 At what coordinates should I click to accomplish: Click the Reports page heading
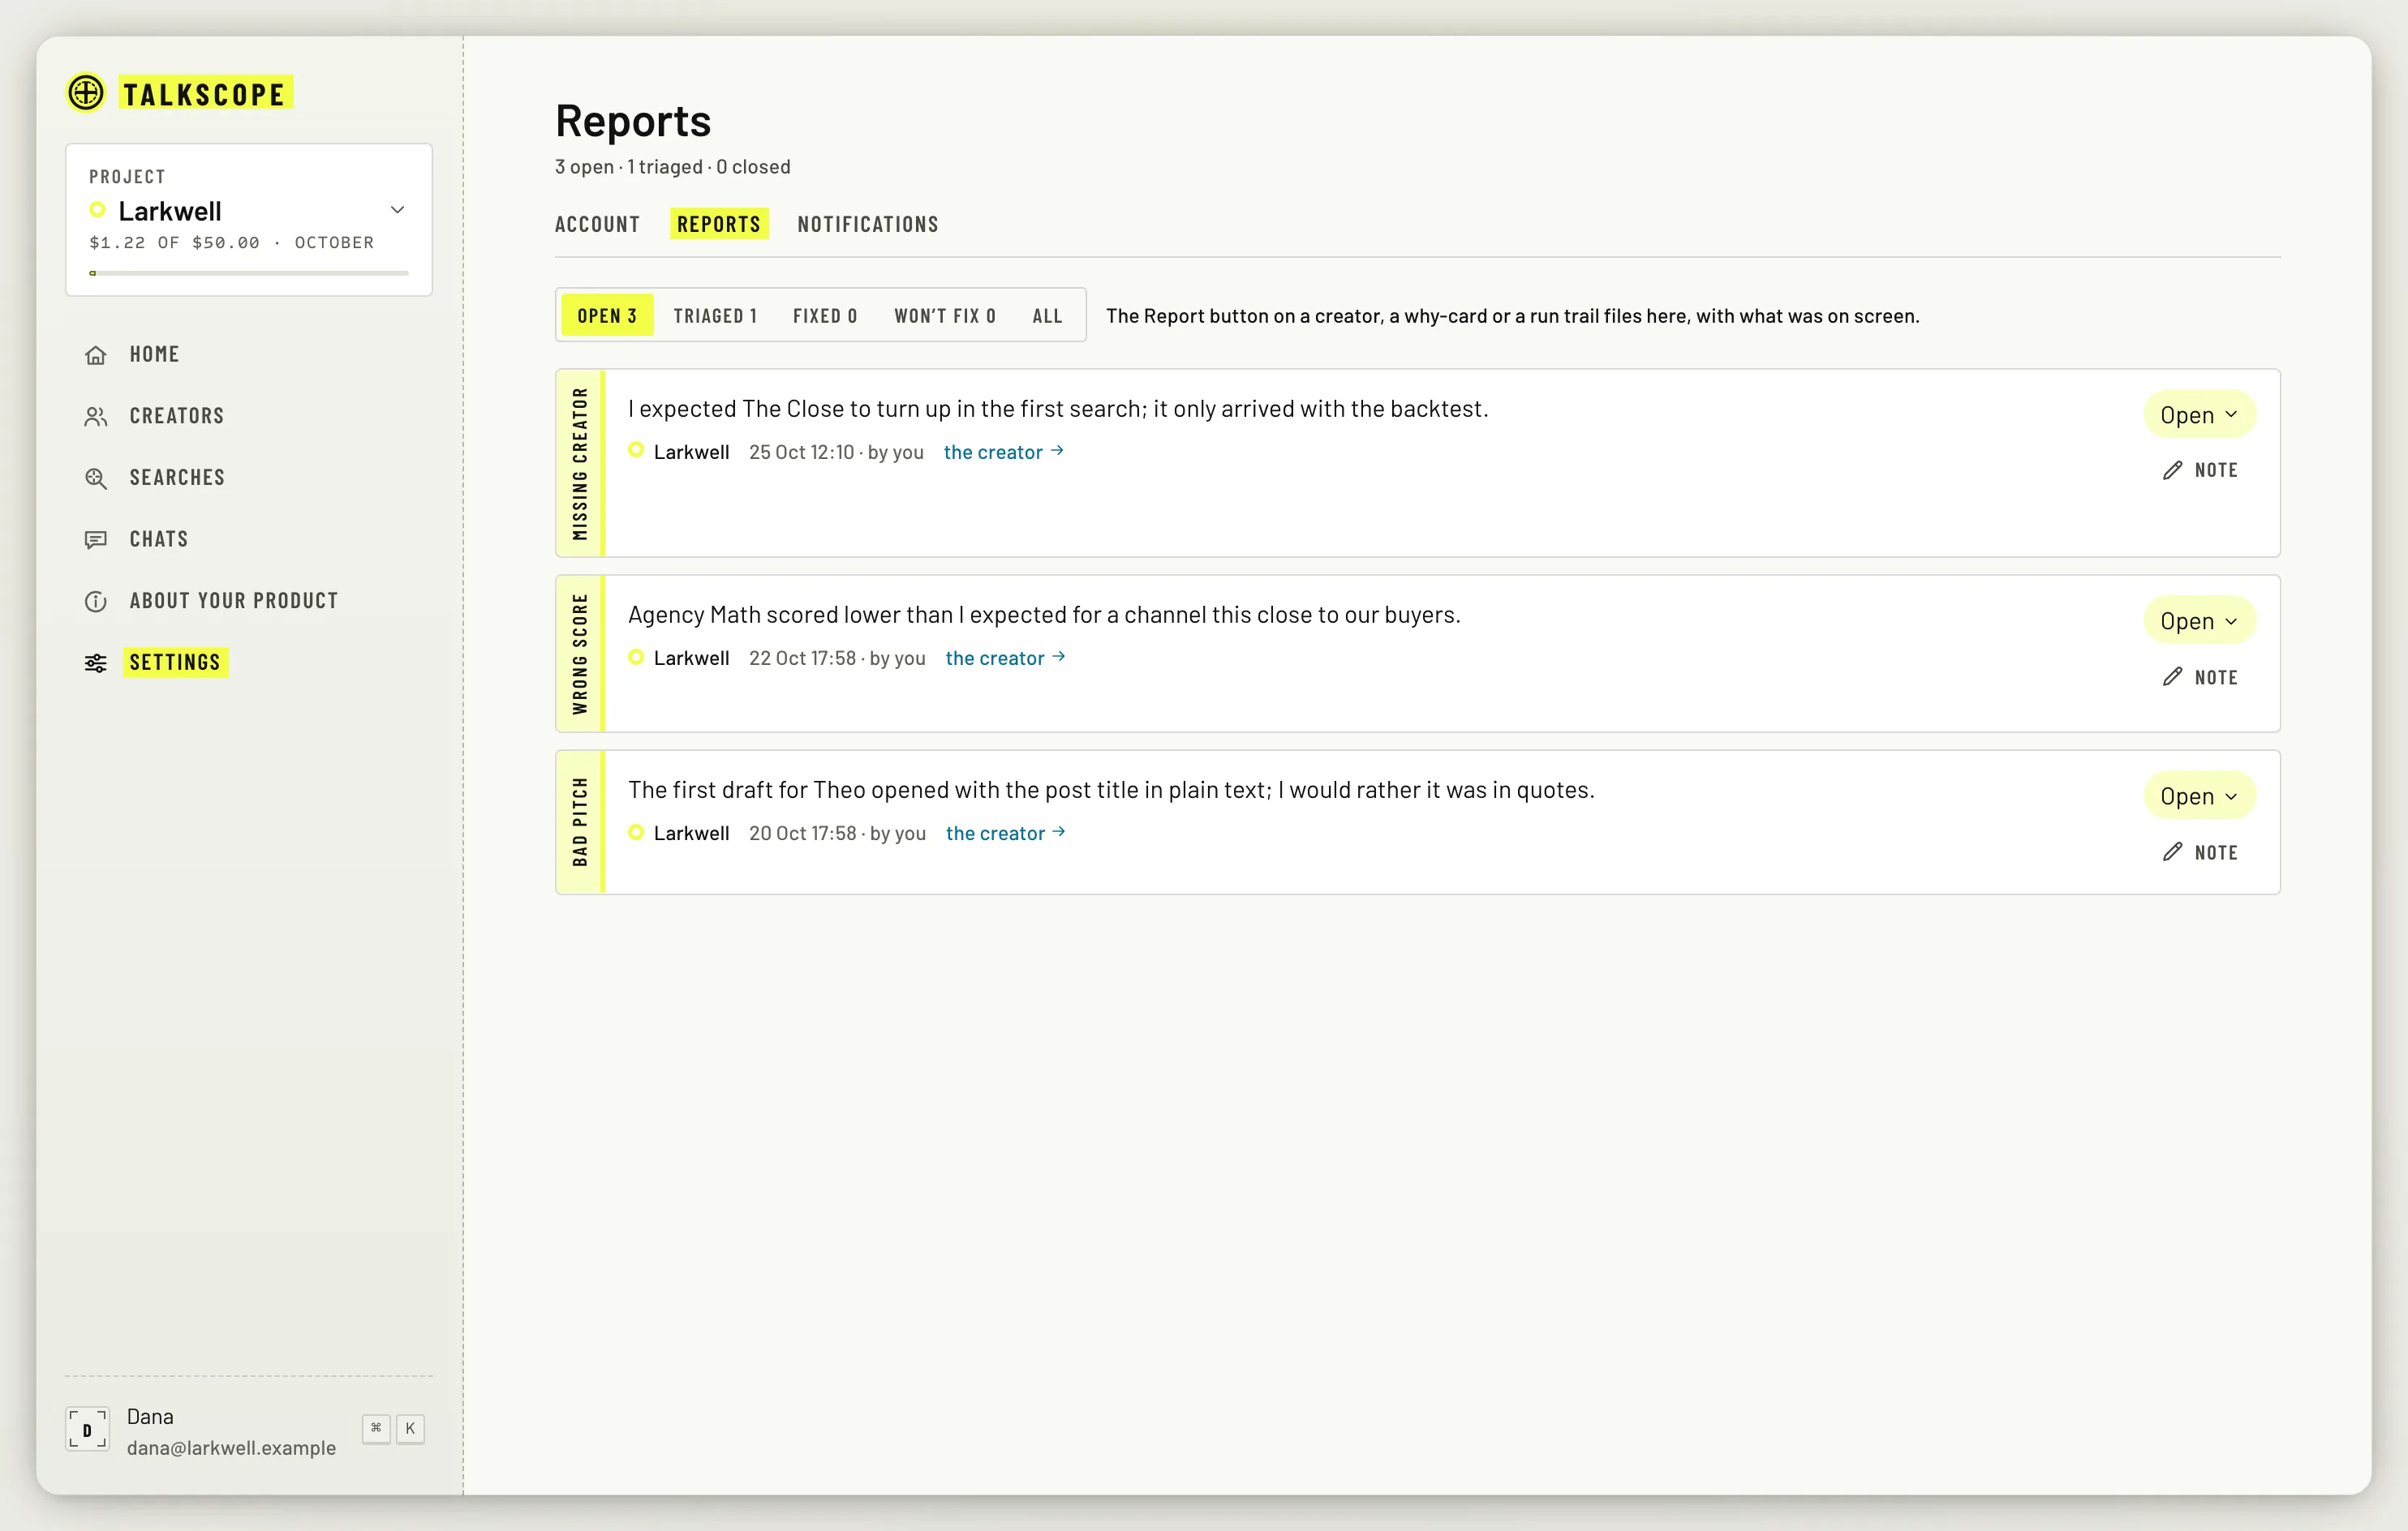click(x=633, y=121)
